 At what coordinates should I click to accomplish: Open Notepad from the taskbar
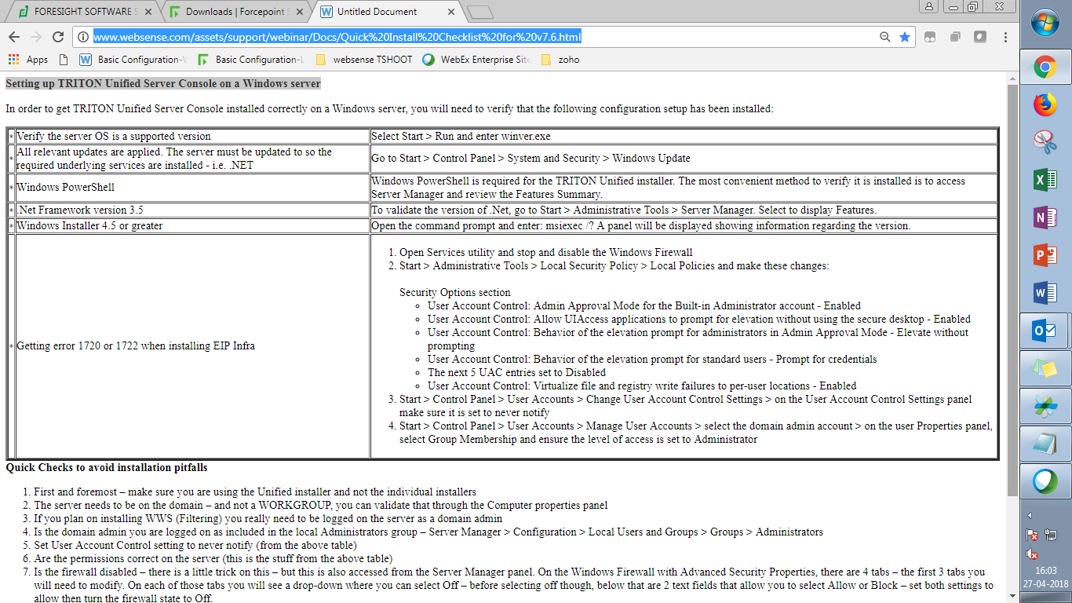point(1045,444)
